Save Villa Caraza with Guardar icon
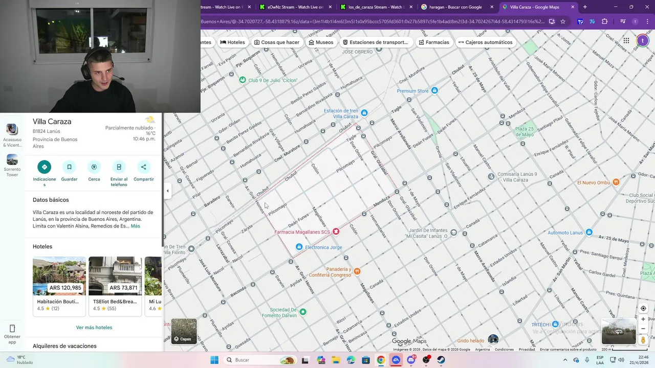The image size is (655, 368). point(69,167)
